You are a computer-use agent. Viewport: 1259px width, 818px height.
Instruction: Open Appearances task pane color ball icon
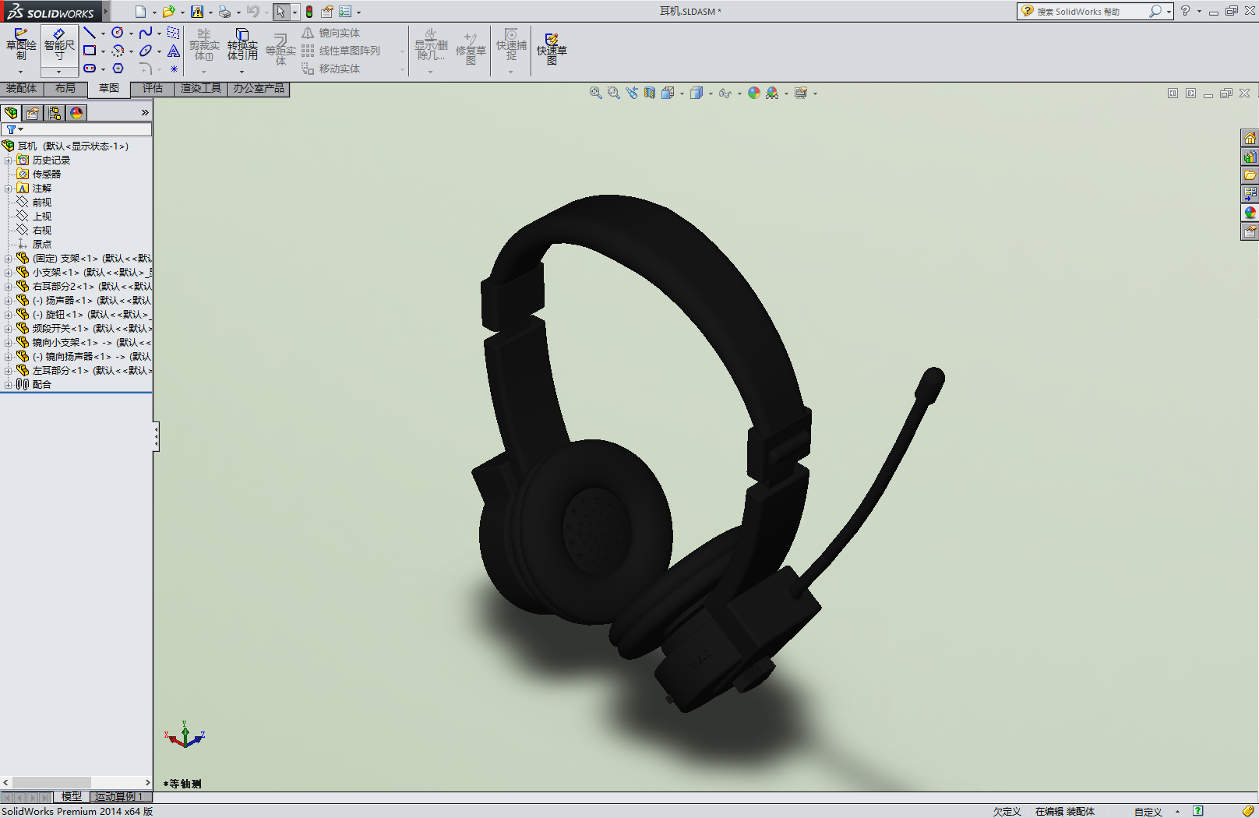pos(1250,213)
